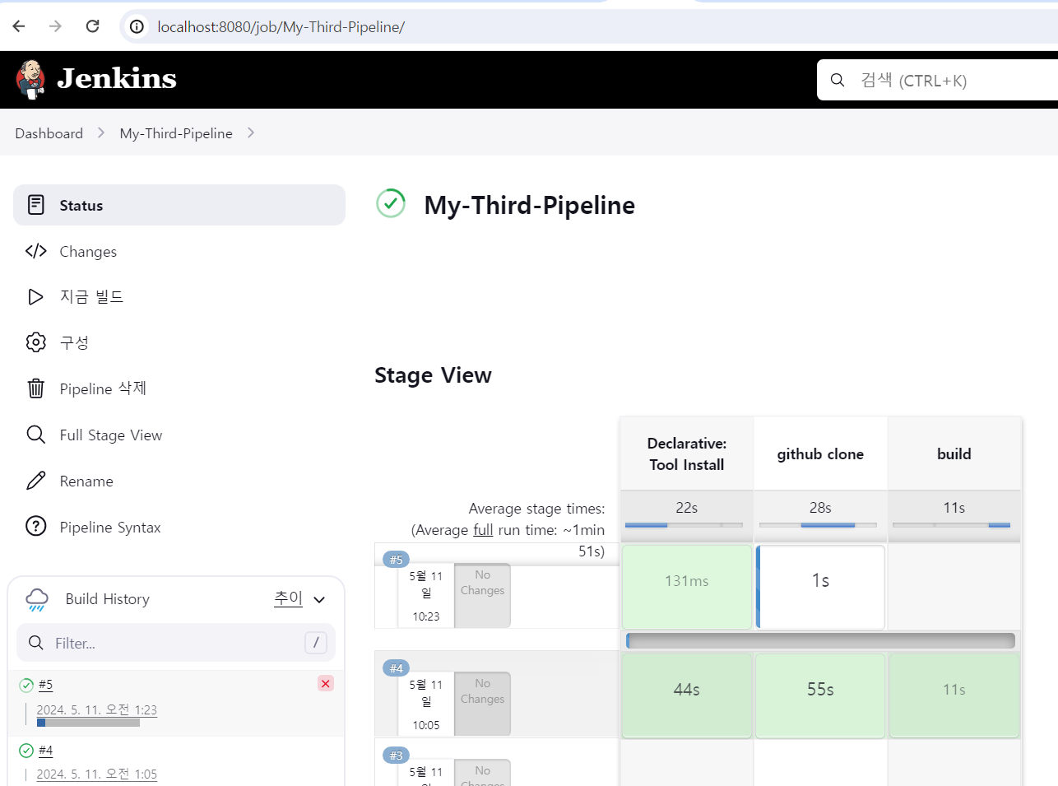Focus the Jenkins search box
Viewport: 1058px width, 786px height.
(x=946, y=80)
